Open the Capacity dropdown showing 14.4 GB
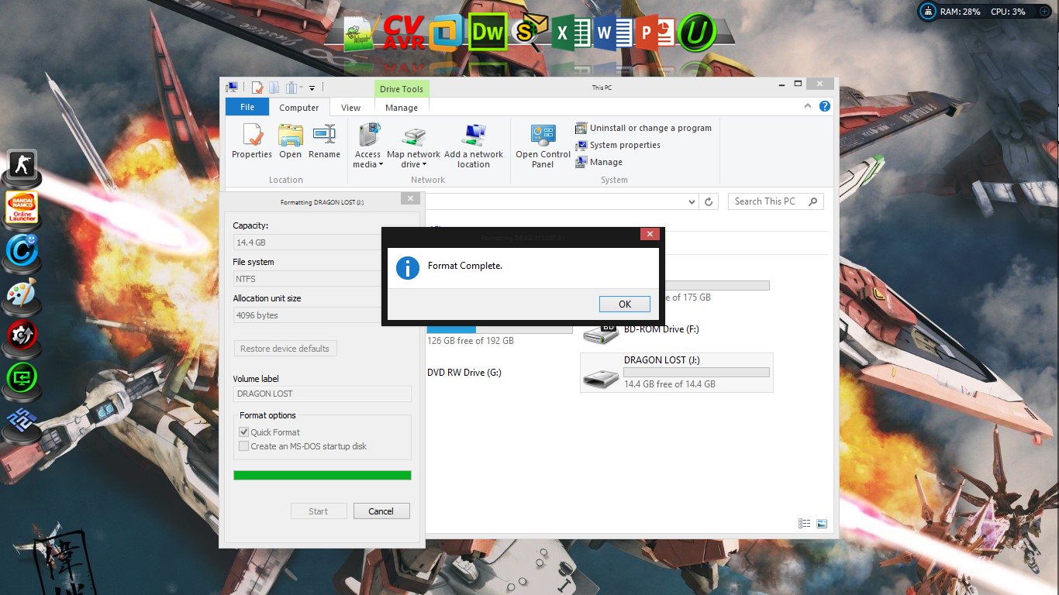 point(322,242)
